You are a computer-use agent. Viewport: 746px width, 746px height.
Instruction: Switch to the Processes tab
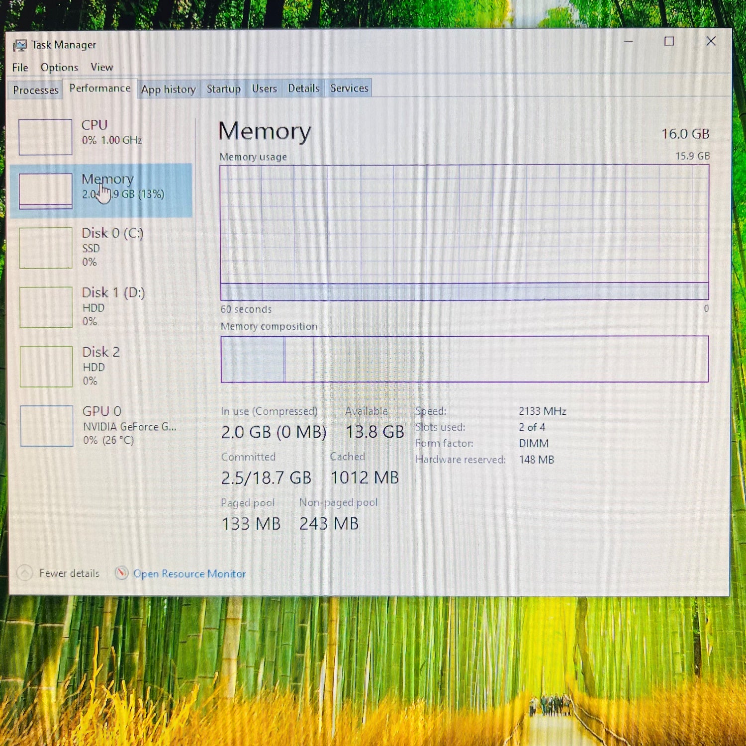pyautogui.click(x=35, y=90)
